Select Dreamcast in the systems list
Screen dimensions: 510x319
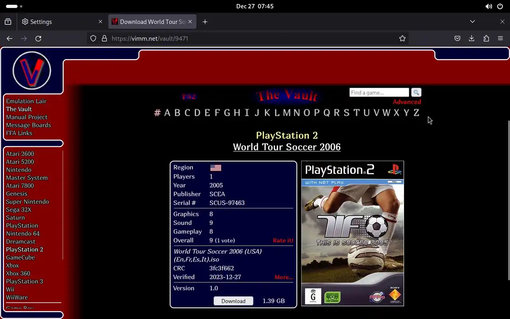coord(21,242)
